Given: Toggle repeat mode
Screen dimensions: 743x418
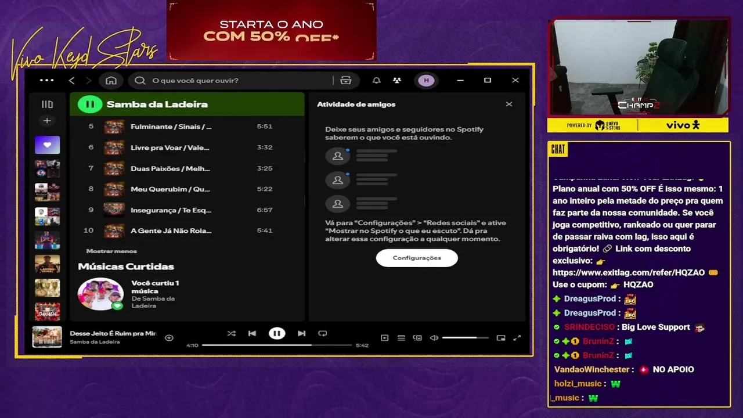Looking at the screenshot, I should click(x=323, y=333).
